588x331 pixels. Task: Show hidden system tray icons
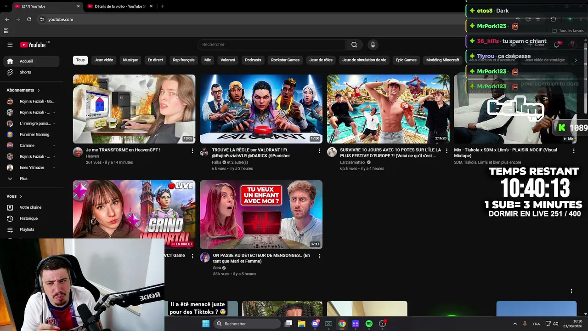(x=515, y=324)
